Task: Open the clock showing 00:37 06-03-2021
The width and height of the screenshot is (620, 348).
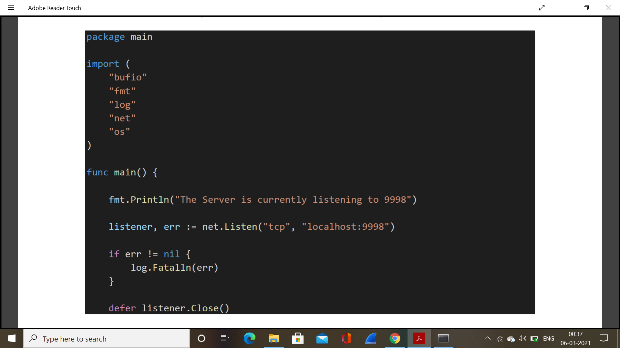Action: click(x=575, y=338)
